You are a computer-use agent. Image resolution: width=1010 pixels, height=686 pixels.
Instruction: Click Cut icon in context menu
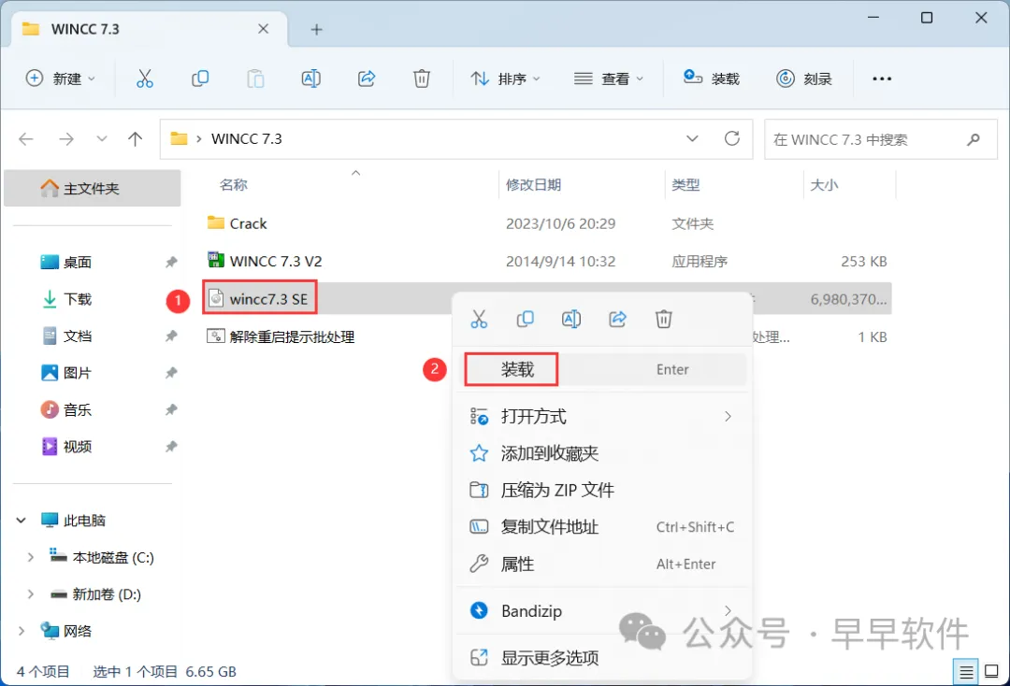coord(479,319)
